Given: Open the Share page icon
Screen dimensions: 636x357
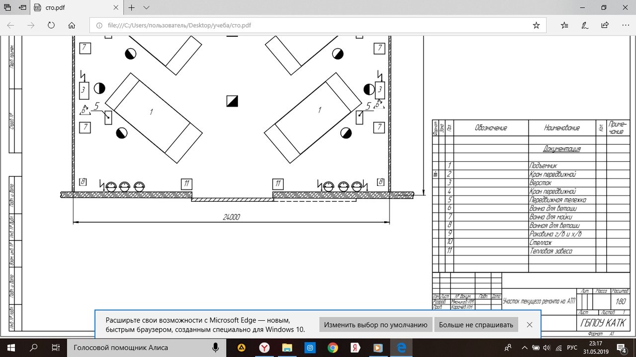Looking at the screenshot, I should 605,25.
